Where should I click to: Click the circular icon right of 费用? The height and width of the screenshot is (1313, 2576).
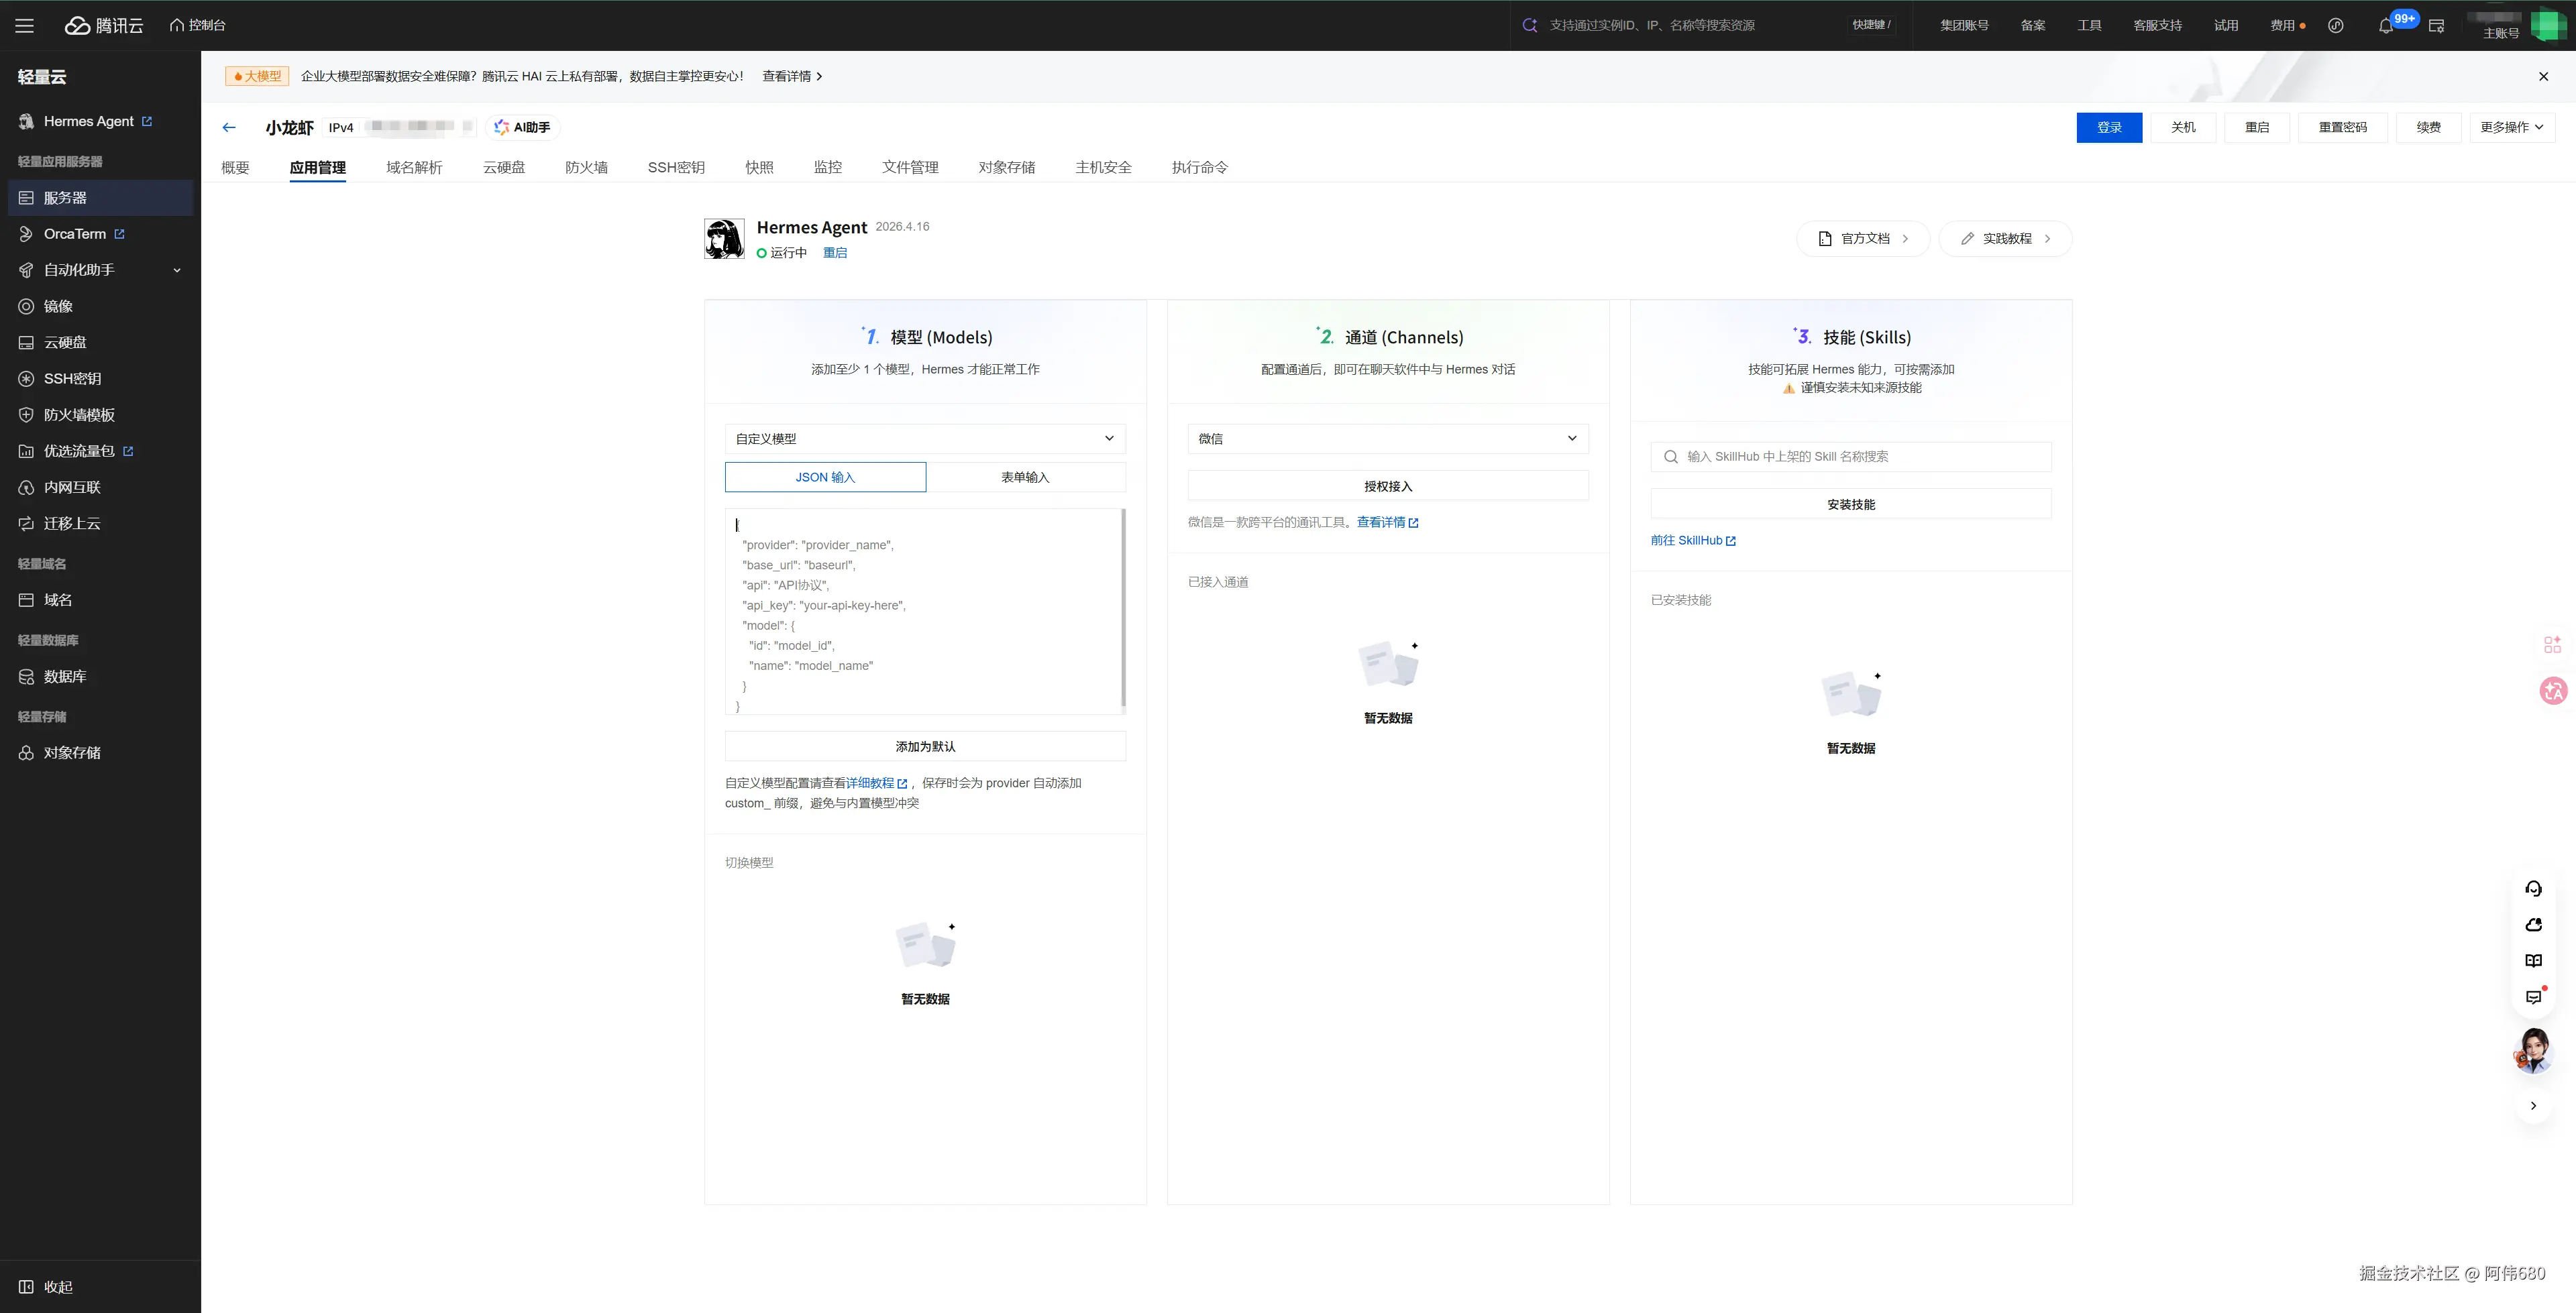[x=2336, y=26]
